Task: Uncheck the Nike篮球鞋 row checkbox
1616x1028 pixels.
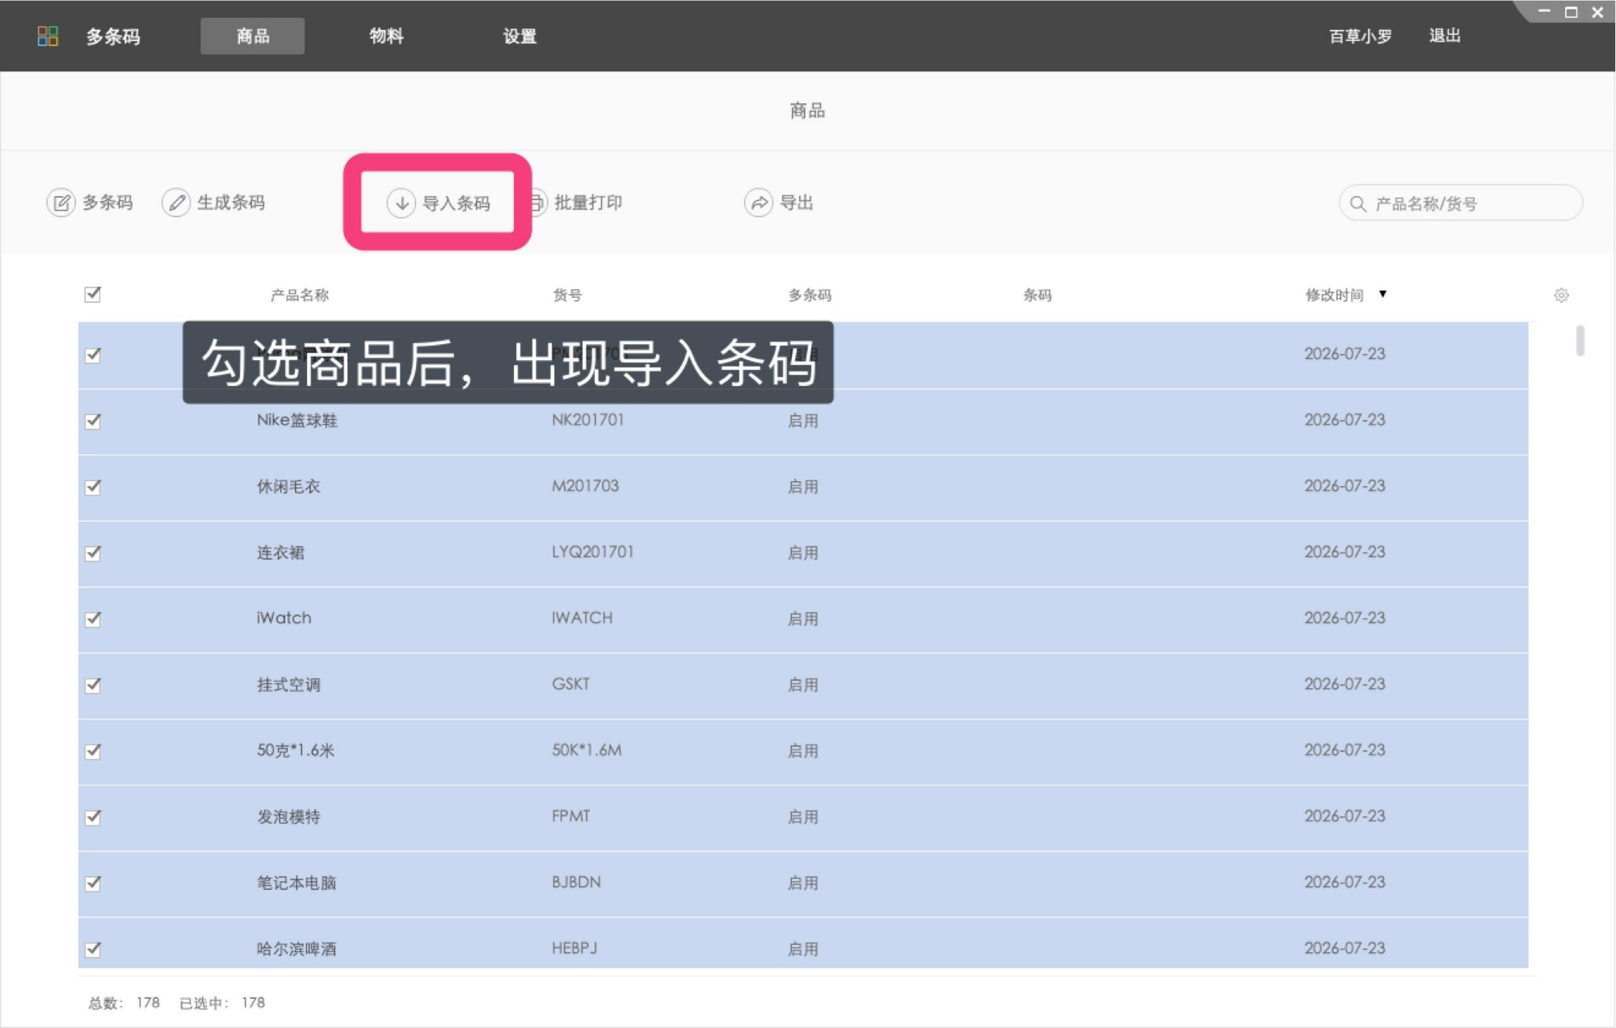Action: [93, 421]
